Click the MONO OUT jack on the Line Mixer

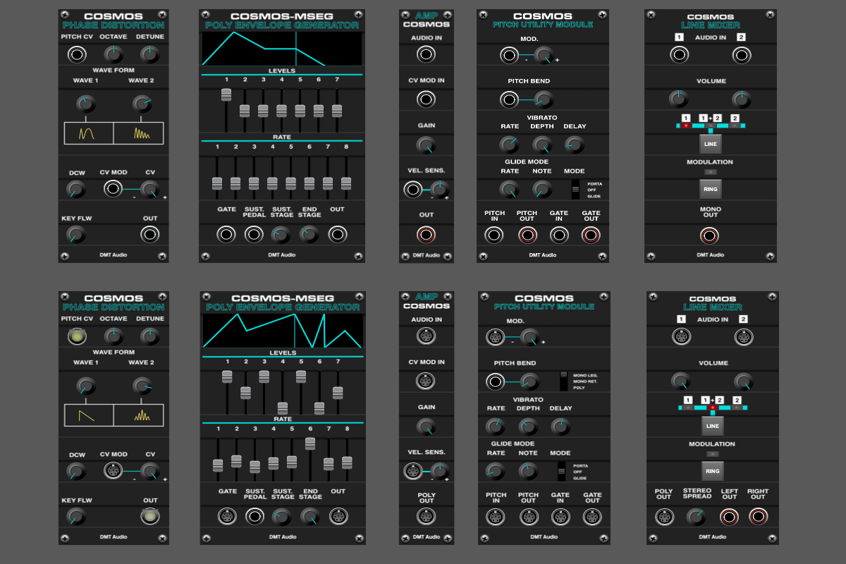click(x=710, y=233)
